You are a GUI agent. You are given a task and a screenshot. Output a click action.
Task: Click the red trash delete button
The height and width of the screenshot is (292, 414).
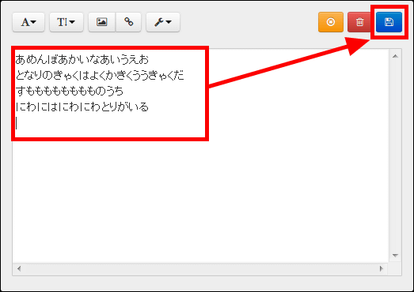point(359,22)
